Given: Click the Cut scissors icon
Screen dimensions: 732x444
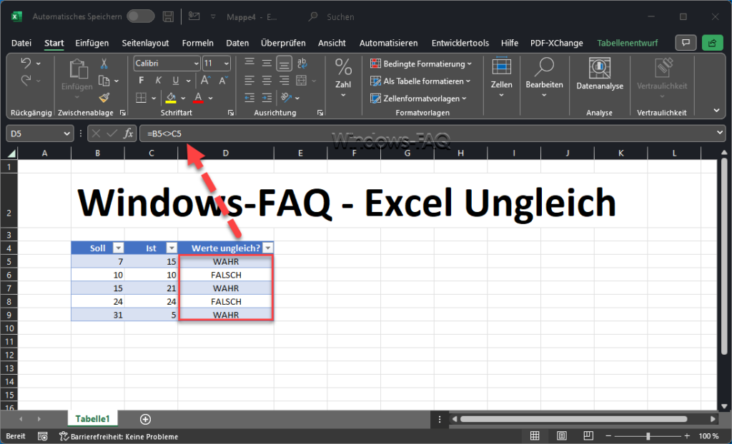Looking at the screenshot, I should pos(104,64).
